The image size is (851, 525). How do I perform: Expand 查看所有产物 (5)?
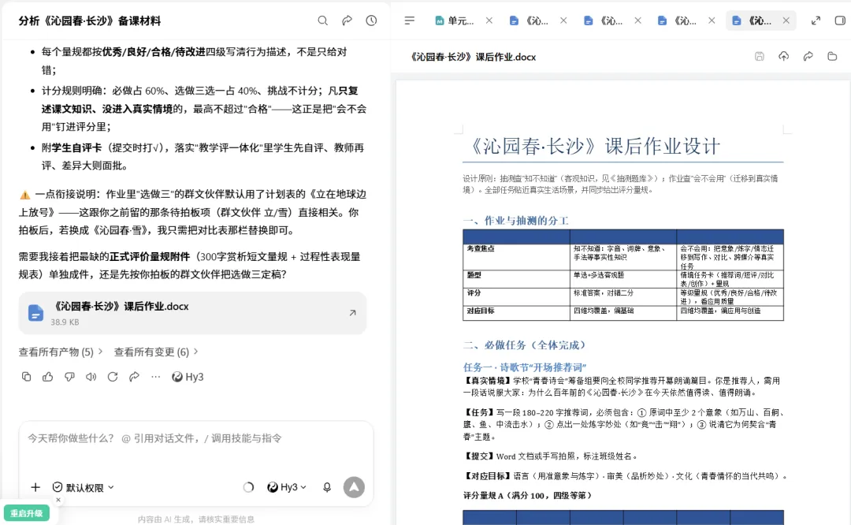61,352
